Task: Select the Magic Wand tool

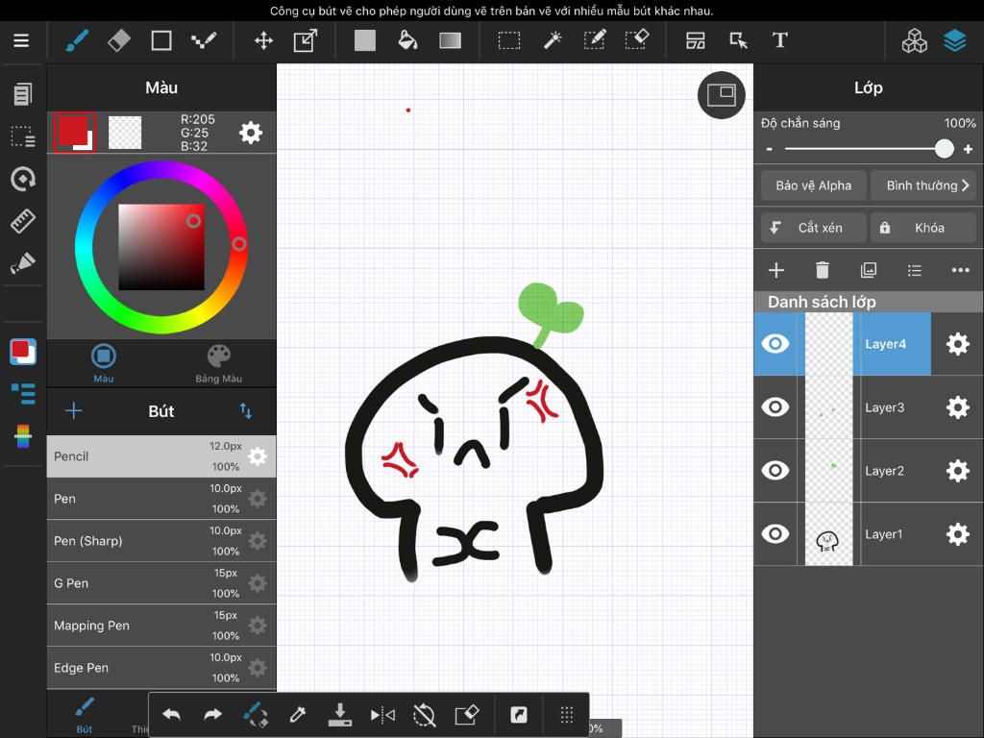Action: 553,40
